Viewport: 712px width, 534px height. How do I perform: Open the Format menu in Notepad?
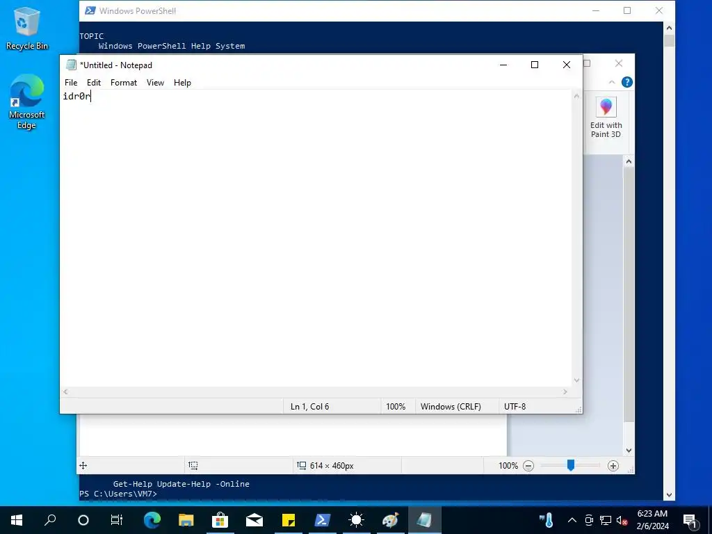[124, 83]
